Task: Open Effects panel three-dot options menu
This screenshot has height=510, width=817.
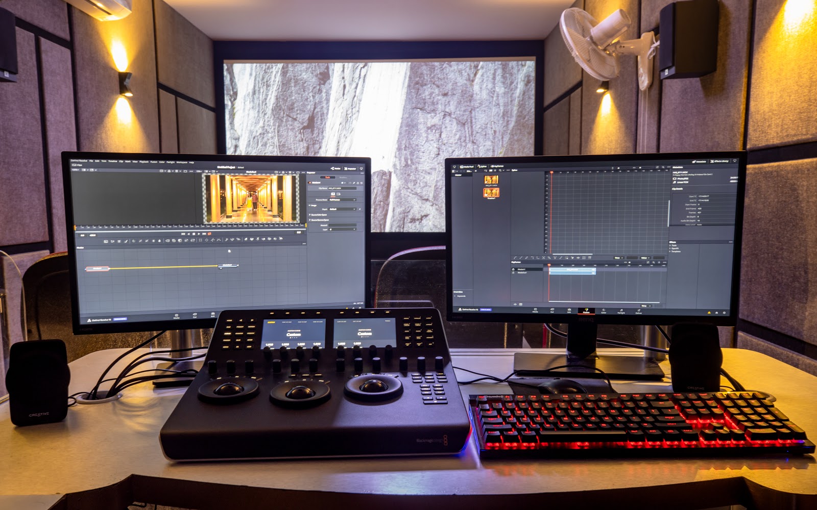Action: coord(731,242)
